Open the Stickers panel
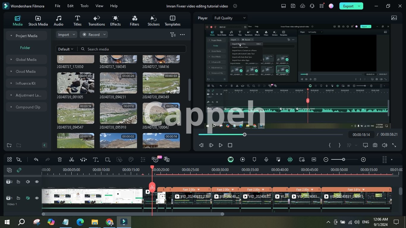The width and height of the screenshot is (406, 228). tap(154, 21)
